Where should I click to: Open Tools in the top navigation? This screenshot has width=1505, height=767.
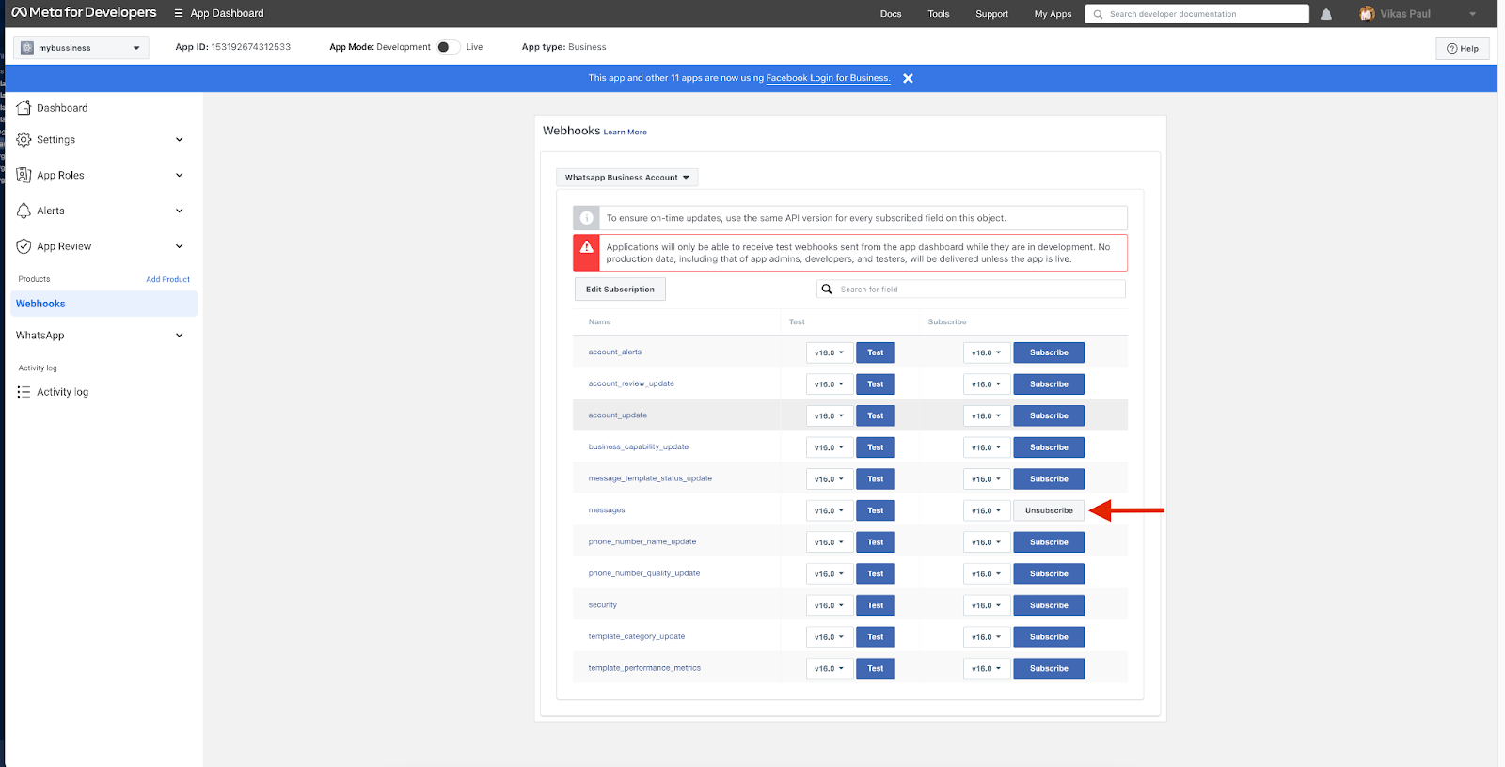point(939,14)
